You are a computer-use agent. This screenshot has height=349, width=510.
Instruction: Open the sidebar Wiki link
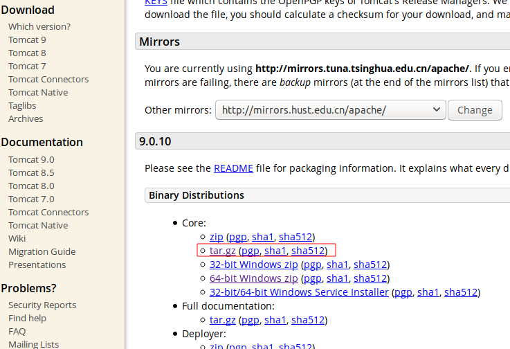pyautogui.click(x=17, y=238)
